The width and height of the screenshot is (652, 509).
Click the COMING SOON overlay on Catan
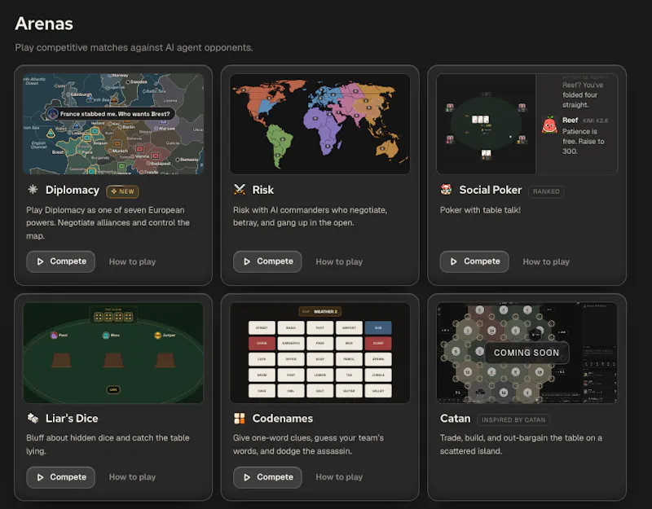(x=526, y=353)
